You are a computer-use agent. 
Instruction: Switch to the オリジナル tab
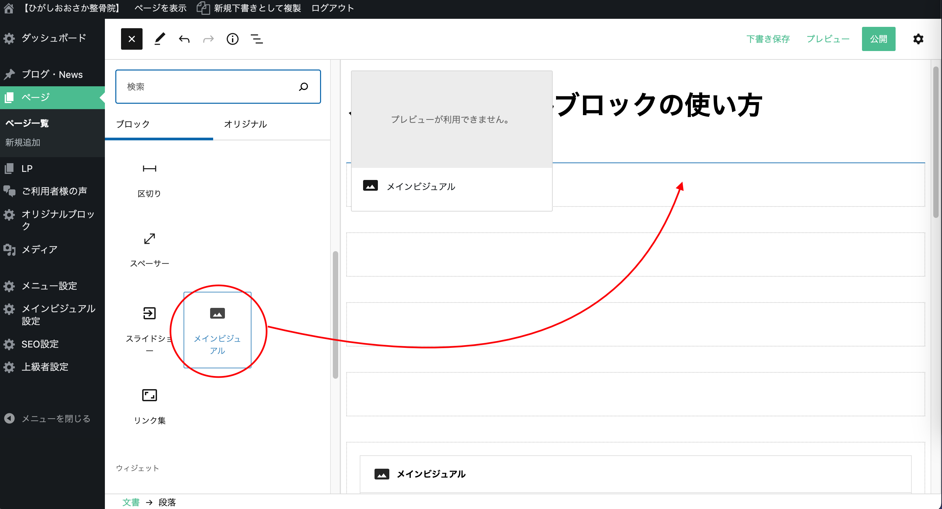(245, 124)
